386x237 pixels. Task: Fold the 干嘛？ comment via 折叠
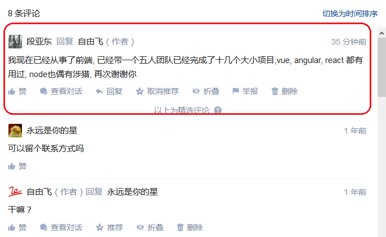coord(150,227)
